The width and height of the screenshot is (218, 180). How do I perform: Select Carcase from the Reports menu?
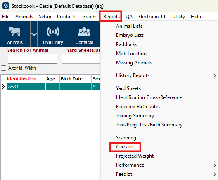(x=125, y=147)
